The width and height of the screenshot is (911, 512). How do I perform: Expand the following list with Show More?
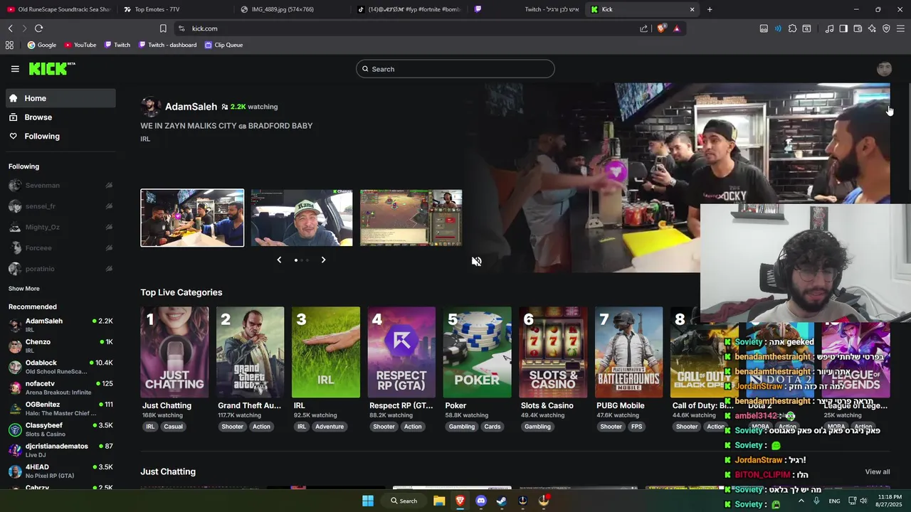coord(24,289)
